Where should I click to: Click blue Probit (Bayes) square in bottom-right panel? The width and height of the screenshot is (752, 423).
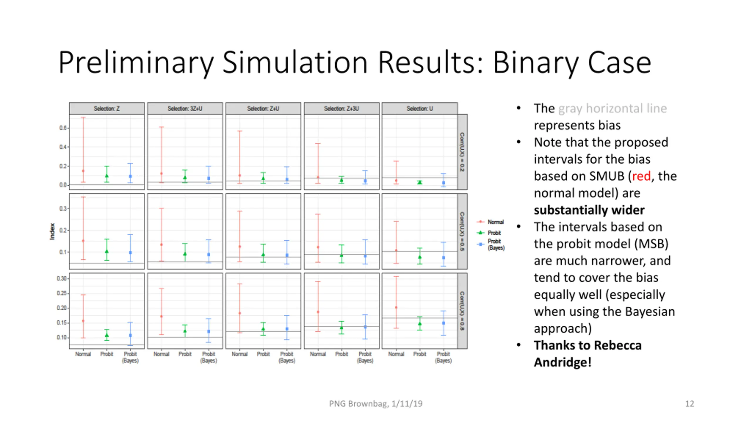(x=444, y=323)
